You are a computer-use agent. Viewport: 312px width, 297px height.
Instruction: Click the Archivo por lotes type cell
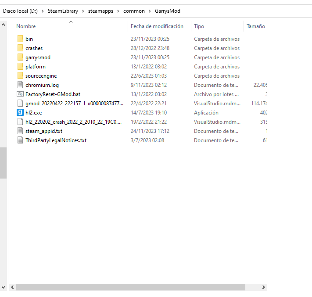click(216, 94)
